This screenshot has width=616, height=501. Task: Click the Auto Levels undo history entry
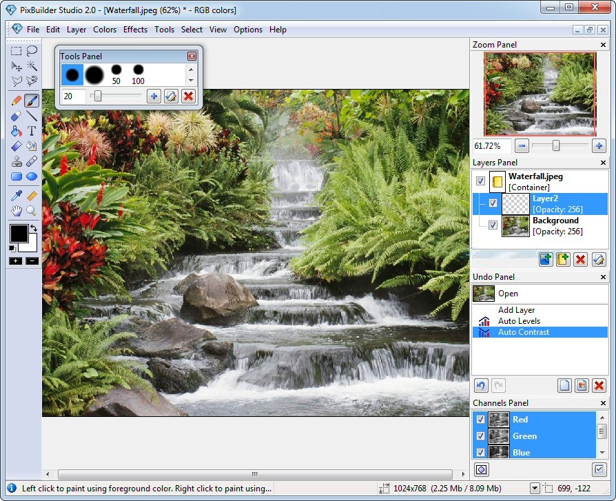pos(519,321)
